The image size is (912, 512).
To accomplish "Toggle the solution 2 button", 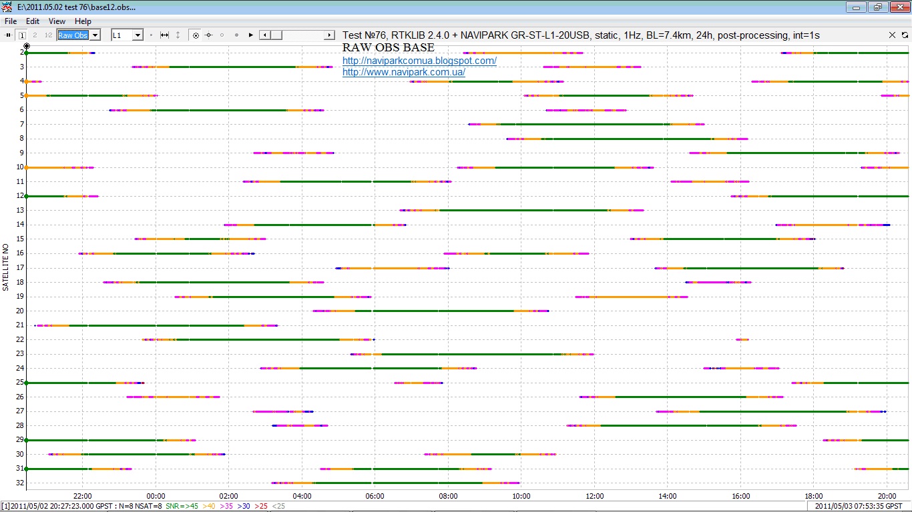I will click(35, 35).
